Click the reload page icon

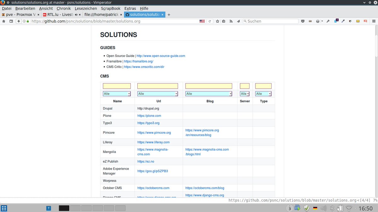210,21
